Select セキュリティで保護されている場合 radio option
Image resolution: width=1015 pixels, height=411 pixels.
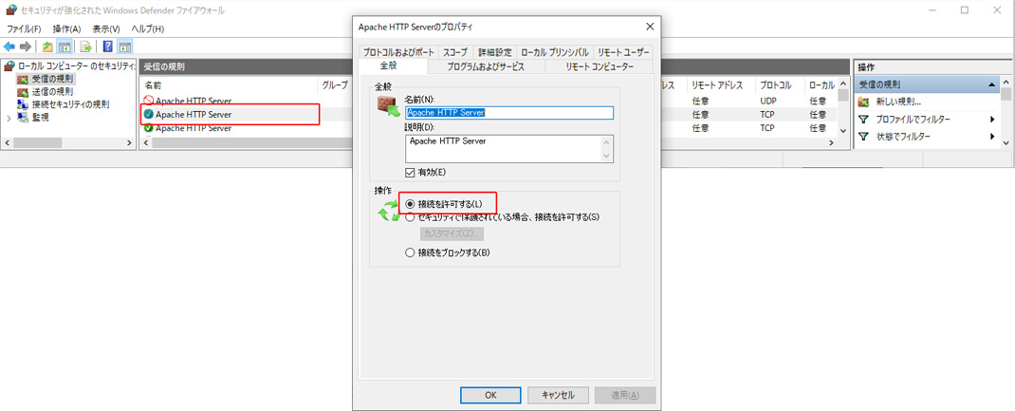[410, 217]
